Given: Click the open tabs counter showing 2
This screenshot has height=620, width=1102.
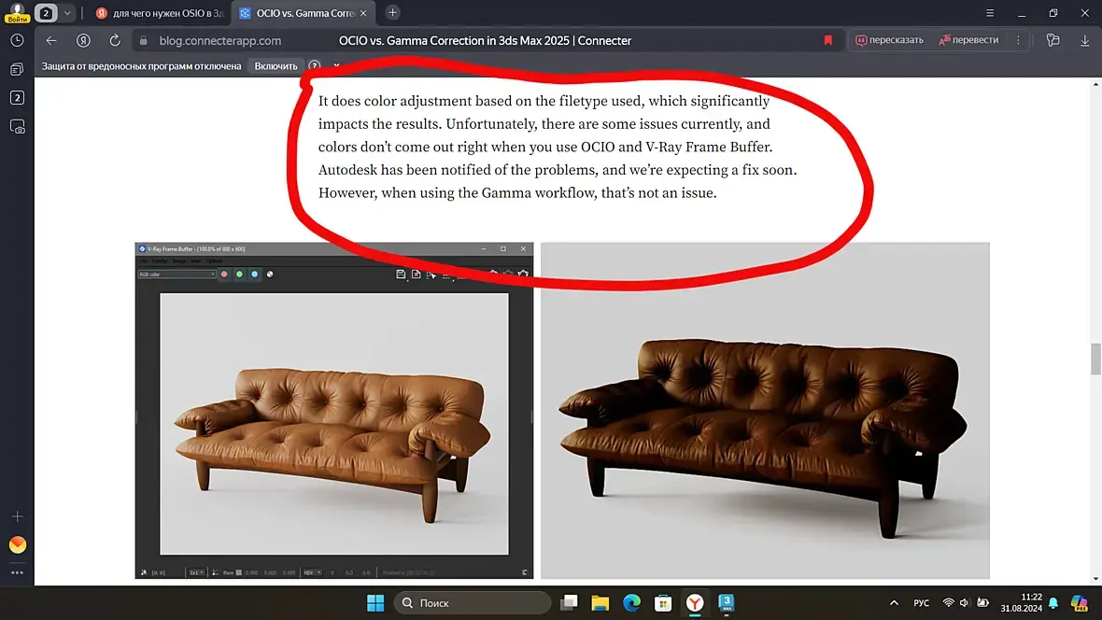Looking at the screenshot, I should 17,98.
